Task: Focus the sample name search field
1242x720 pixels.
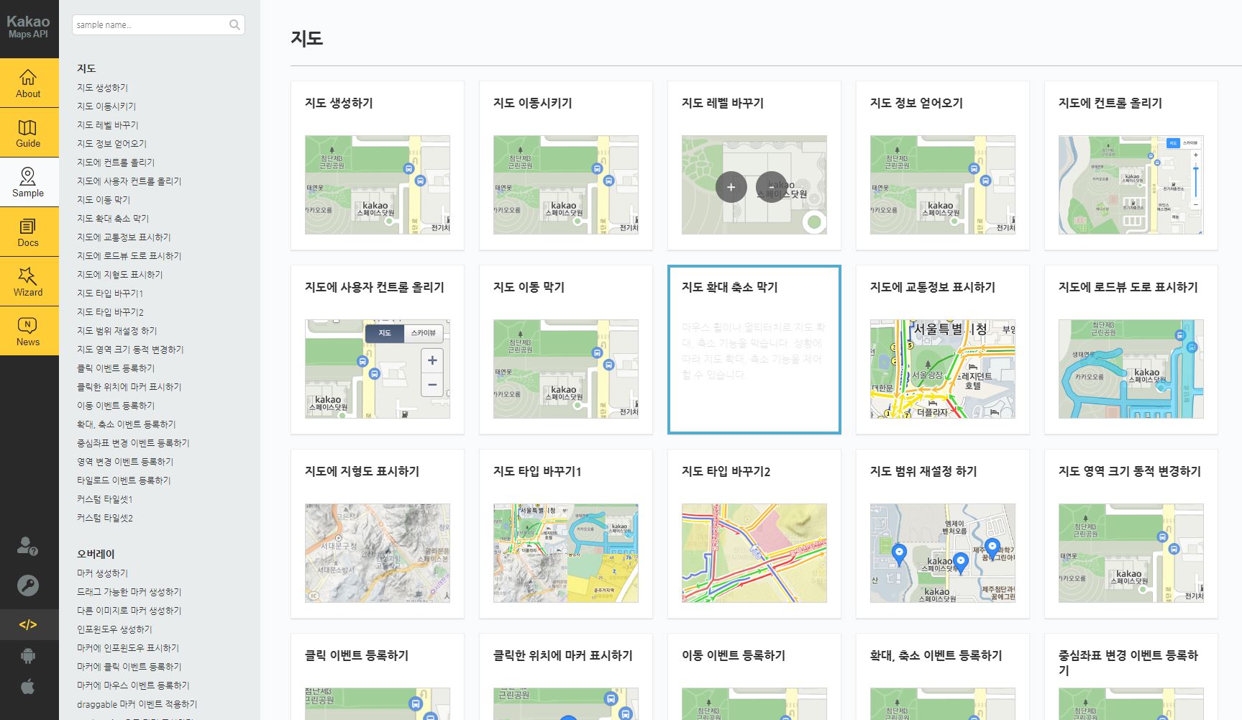Action: pos(158,25)
